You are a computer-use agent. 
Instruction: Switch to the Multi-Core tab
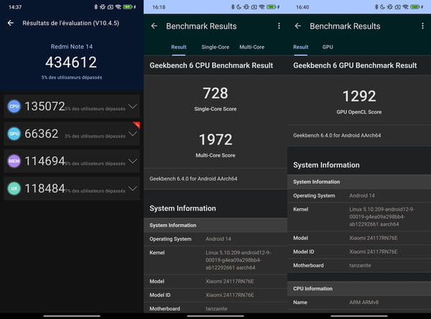click(252, 47)
